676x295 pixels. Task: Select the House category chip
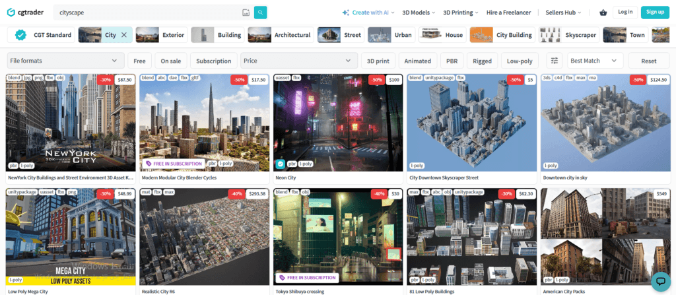tap(442, 35)
